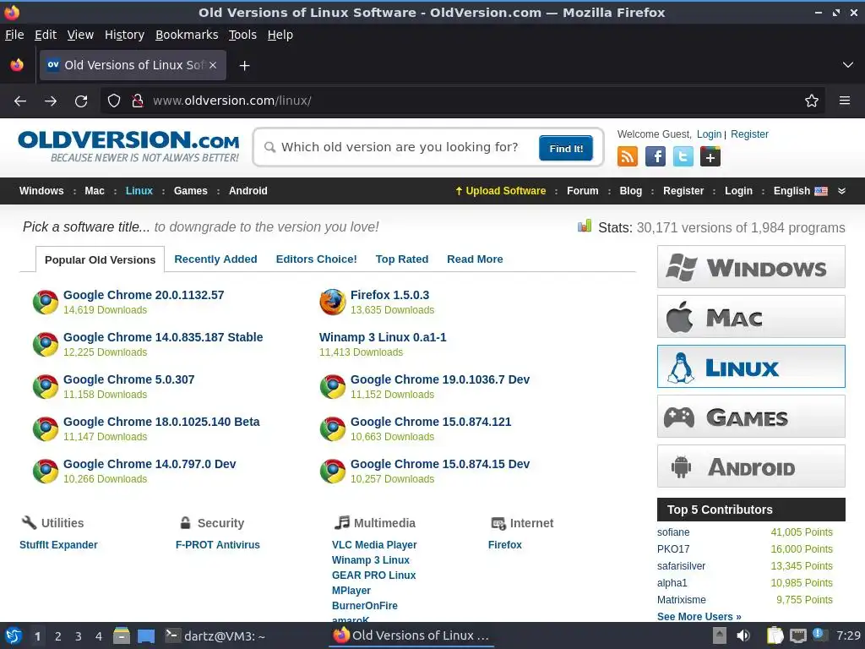The height and width of the screenshot is (649, 865).
Task: Click the OldVersion.com logo
Action: coord(128,146)
